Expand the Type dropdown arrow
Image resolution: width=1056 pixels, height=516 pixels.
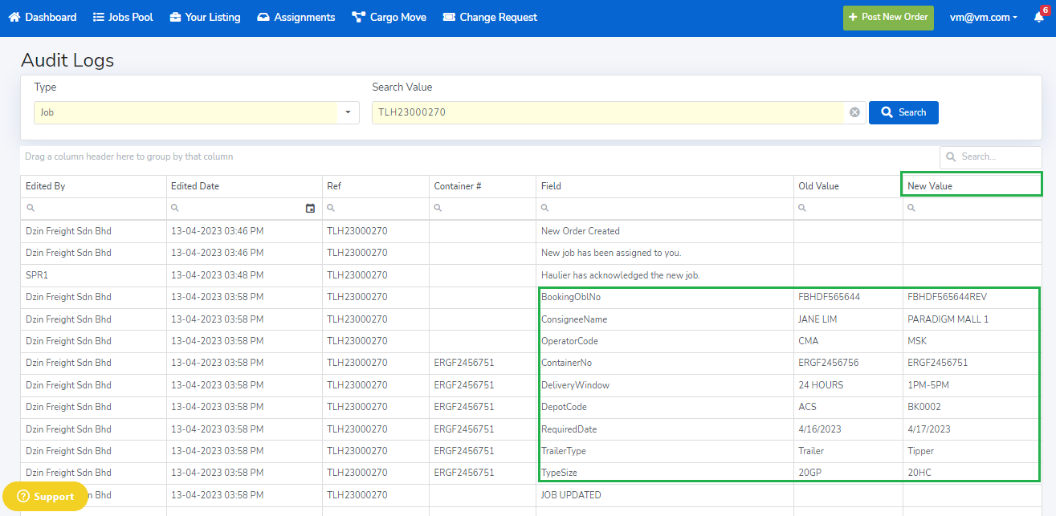348,112
